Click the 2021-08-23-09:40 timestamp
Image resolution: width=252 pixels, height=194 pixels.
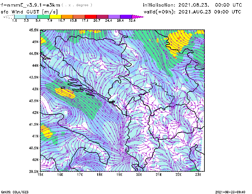[230, 192]
